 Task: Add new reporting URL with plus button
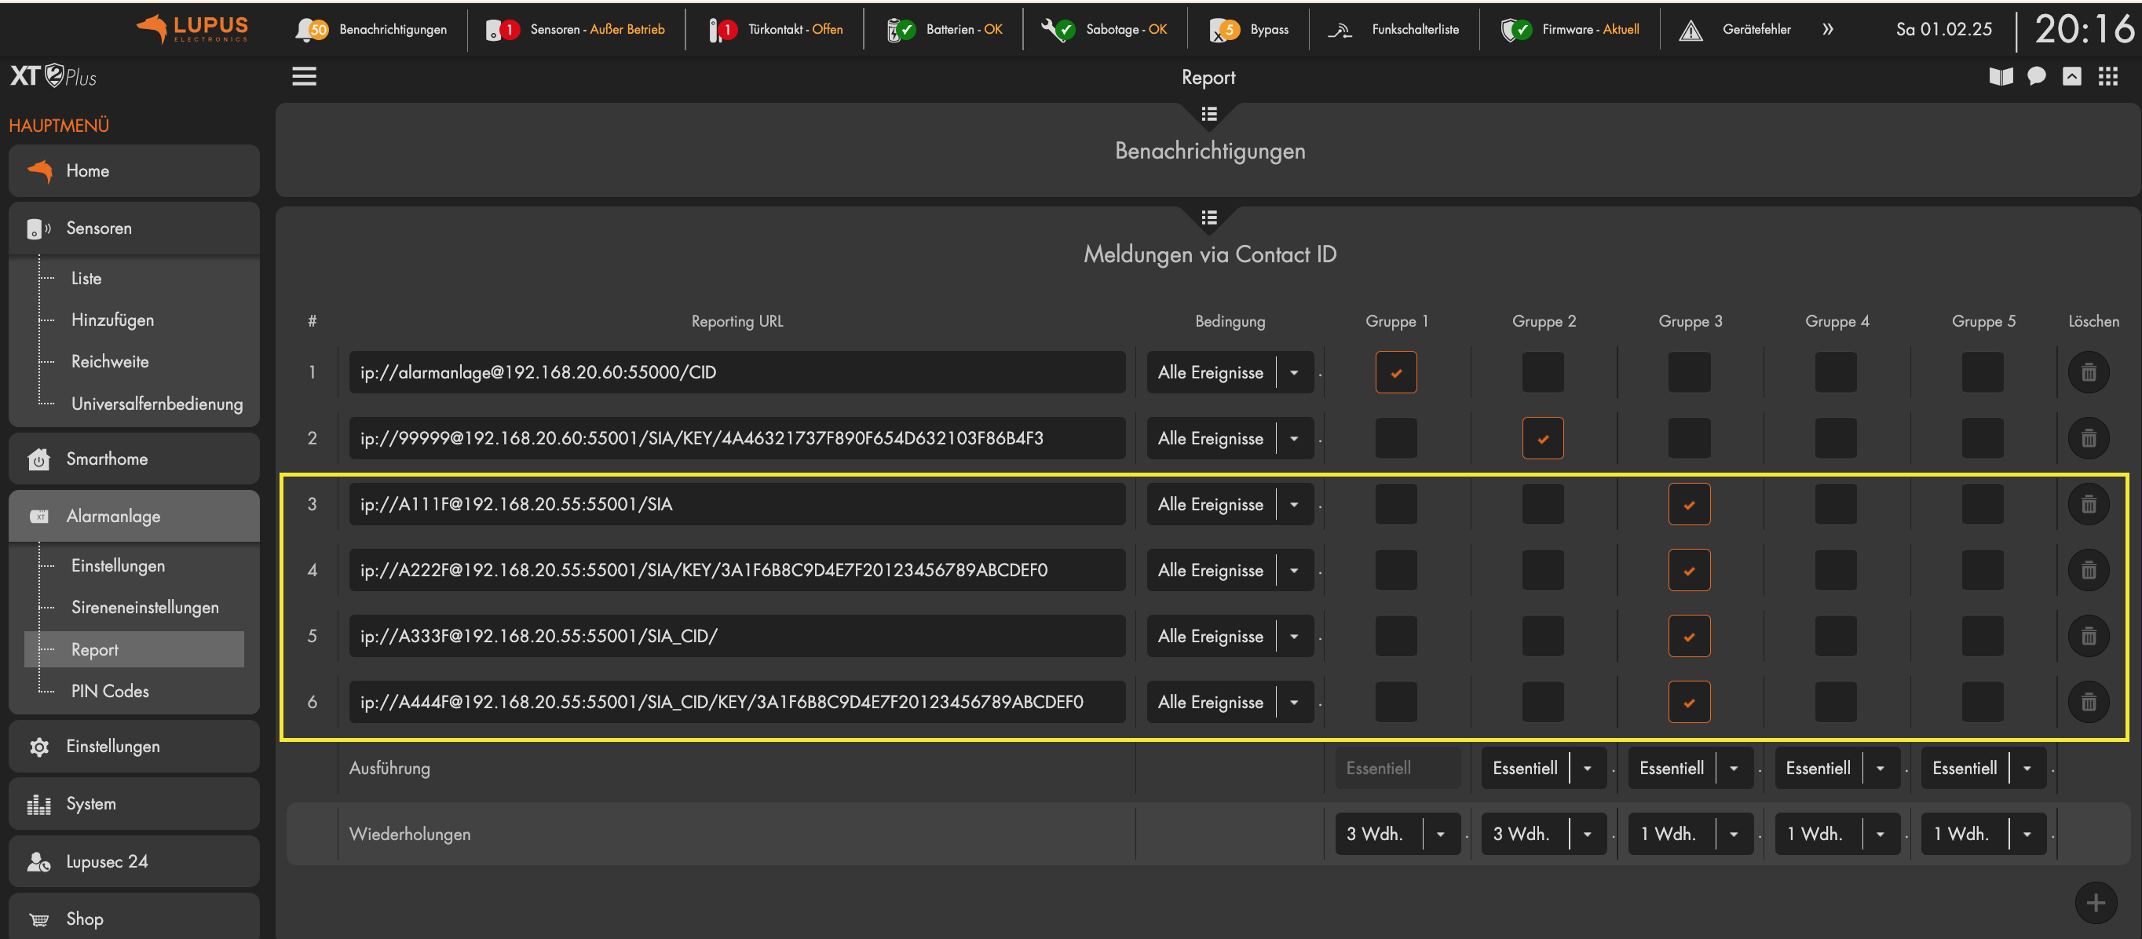pyautogui.click(x=2095, y=902)
